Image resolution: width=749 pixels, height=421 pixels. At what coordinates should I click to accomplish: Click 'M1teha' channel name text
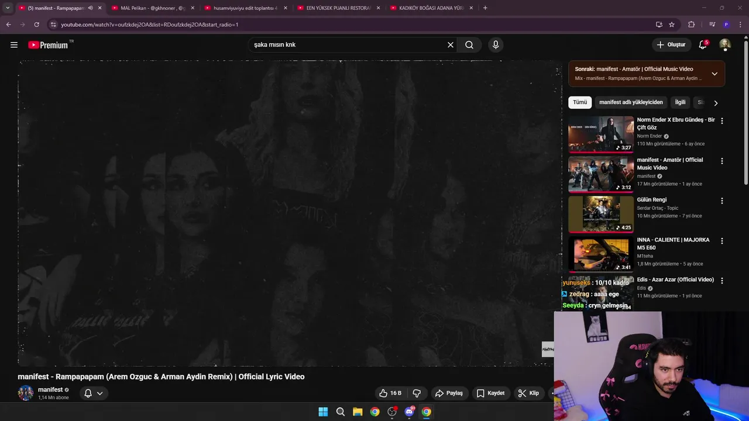point(645,256)
